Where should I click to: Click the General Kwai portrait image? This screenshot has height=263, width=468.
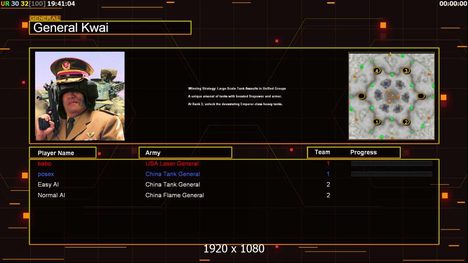click(80, 96)
